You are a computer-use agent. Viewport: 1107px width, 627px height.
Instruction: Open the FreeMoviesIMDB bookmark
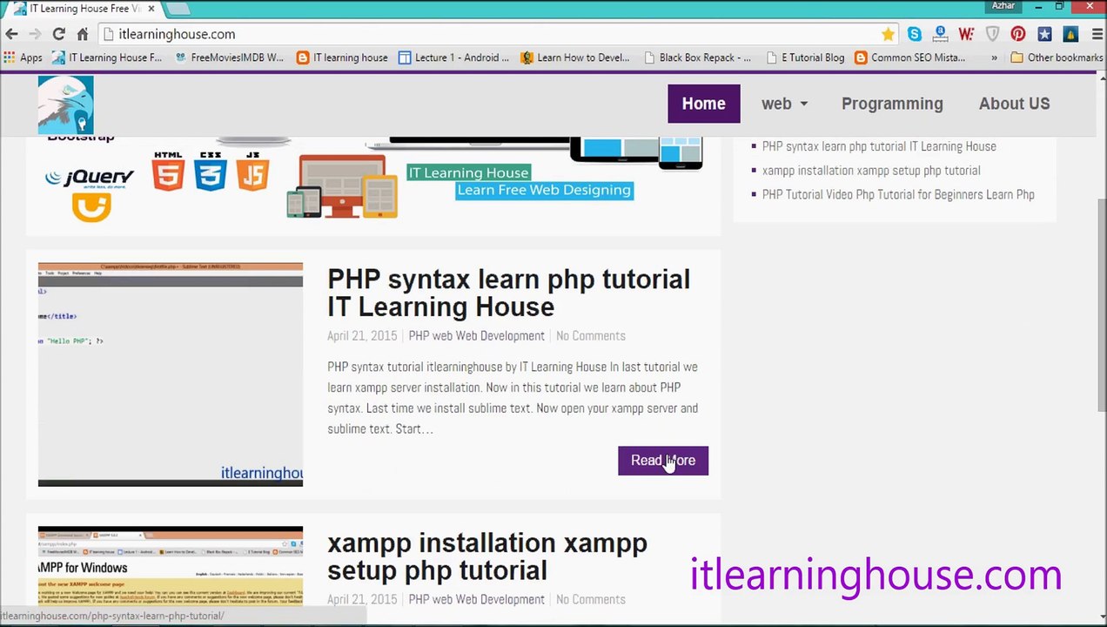coord(230,57)
